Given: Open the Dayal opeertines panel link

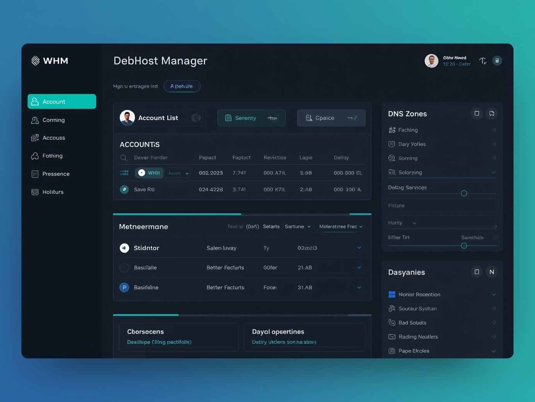Looking at the screenshot, I should click(278, 332).
